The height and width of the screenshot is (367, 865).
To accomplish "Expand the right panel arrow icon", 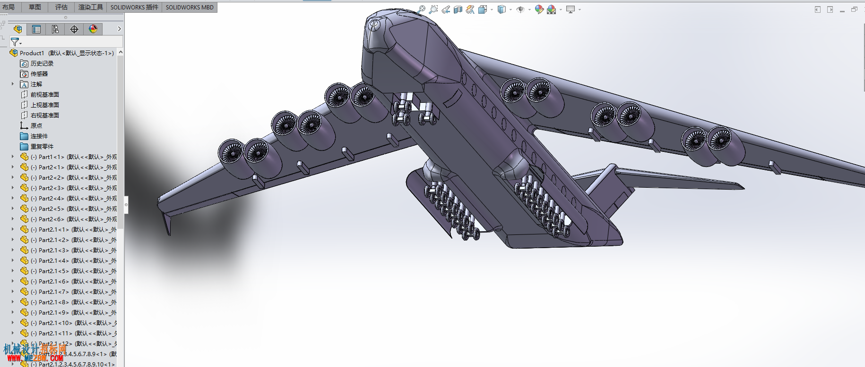I will [830, 9].
